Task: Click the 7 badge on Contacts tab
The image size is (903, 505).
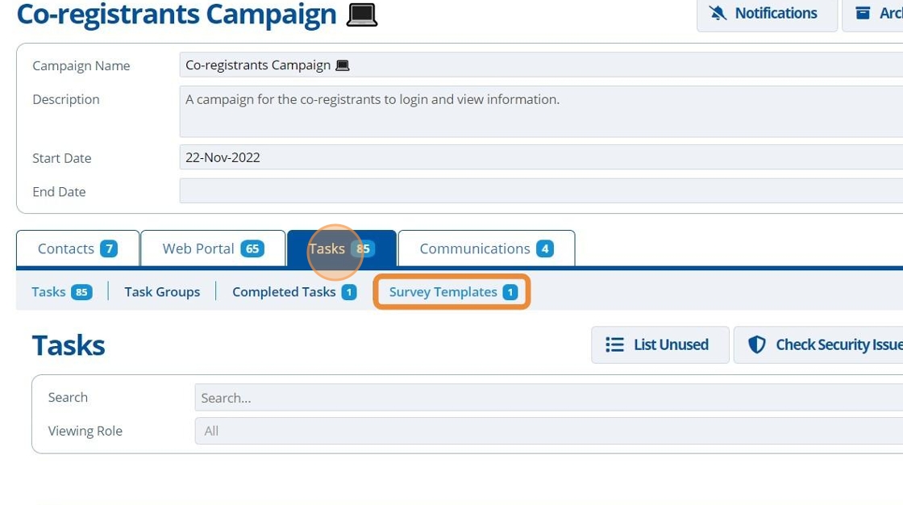Action: pos(109,249)
